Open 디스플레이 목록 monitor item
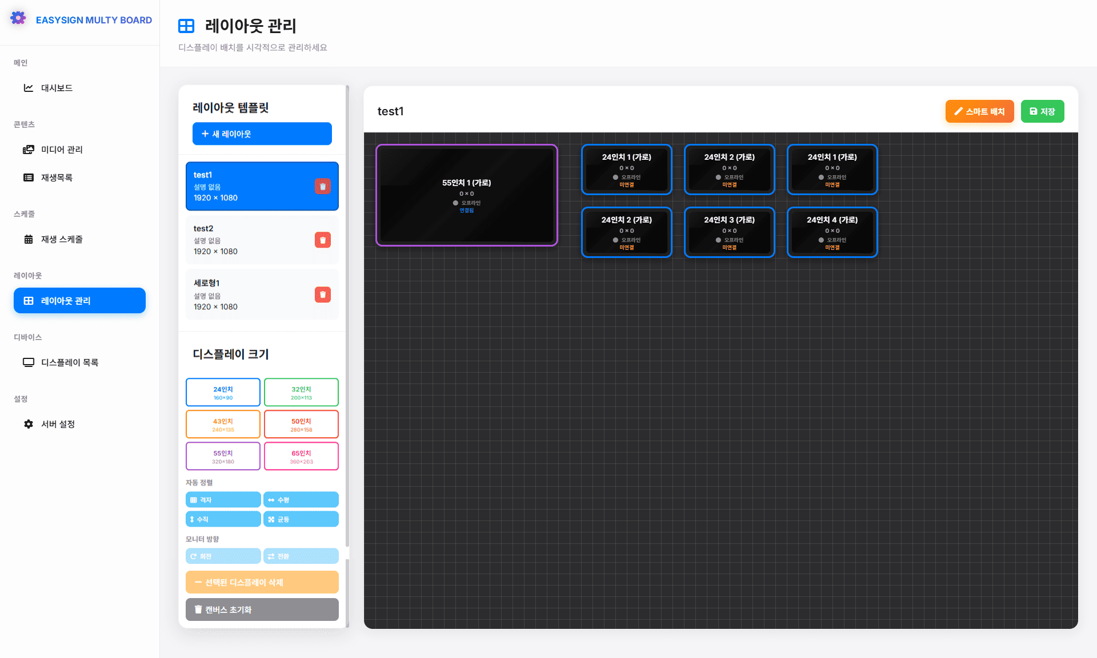The height and width of the screenshot is (658, 1097). pyautogui.click(x=69, y=362)
